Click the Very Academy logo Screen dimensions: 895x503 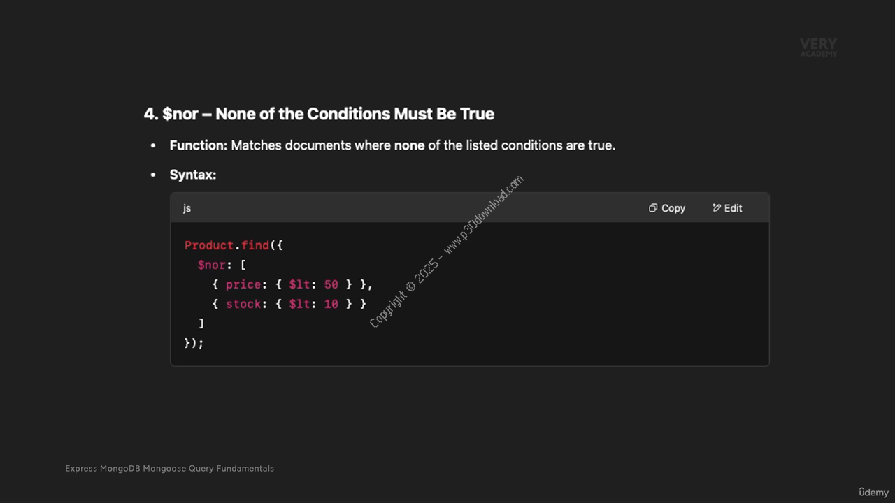(819, 48)
